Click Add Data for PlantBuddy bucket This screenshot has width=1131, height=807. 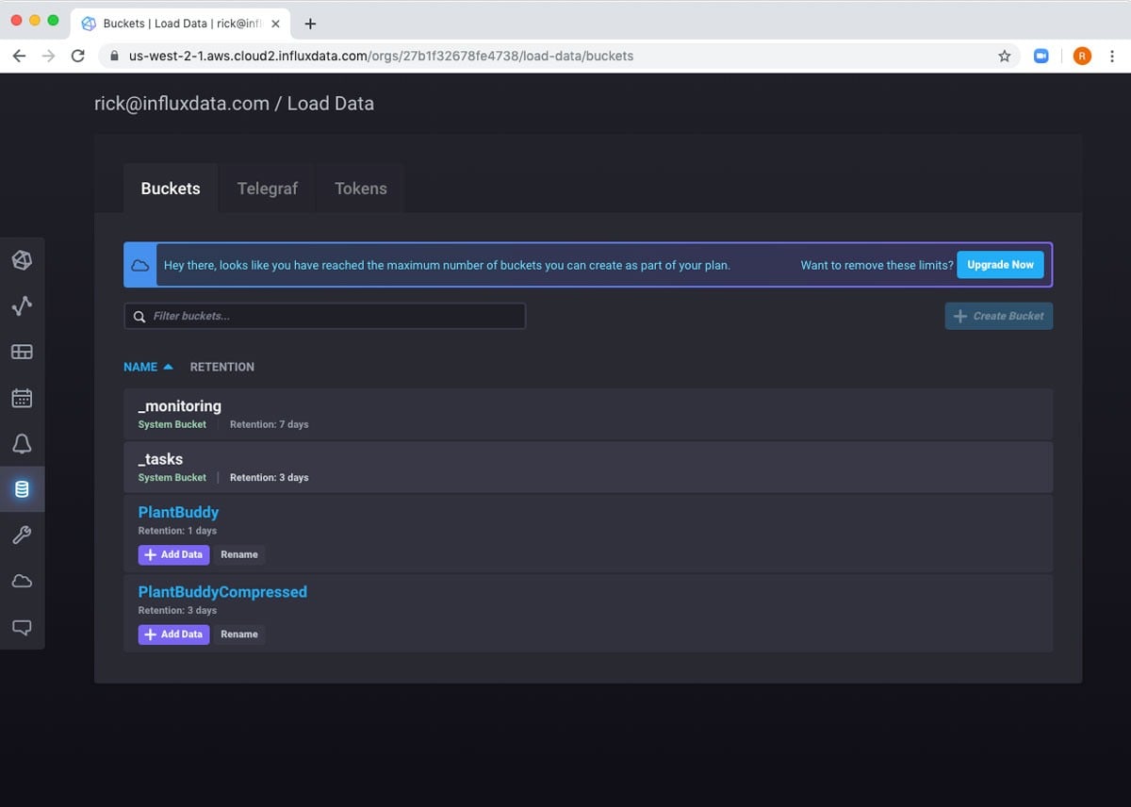pos(173,554)
